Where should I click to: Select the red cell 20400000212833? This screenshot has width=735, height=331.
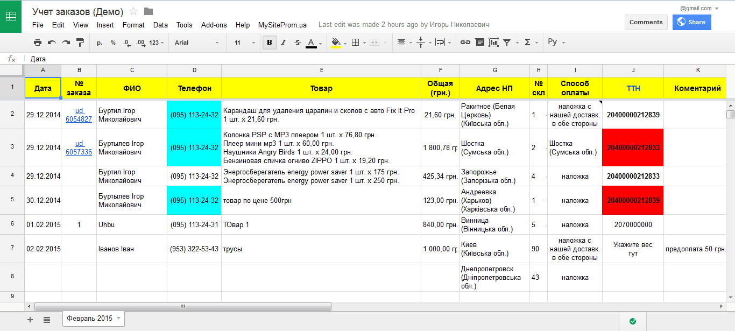coord(633,147)
